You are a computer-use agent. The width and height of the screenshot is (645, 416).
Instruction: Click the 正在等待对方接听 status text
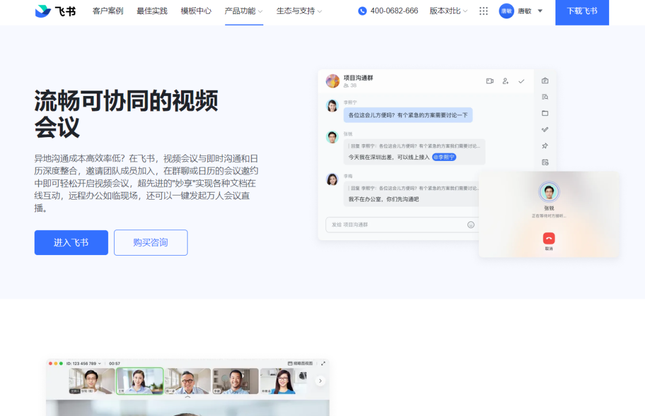pos(549,216)
